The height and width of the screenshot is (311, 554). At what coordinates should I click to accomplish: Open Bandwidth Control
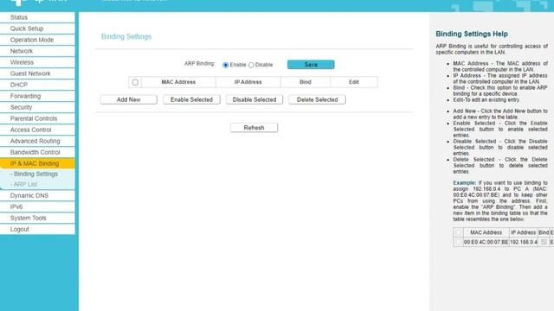(37, 153)
